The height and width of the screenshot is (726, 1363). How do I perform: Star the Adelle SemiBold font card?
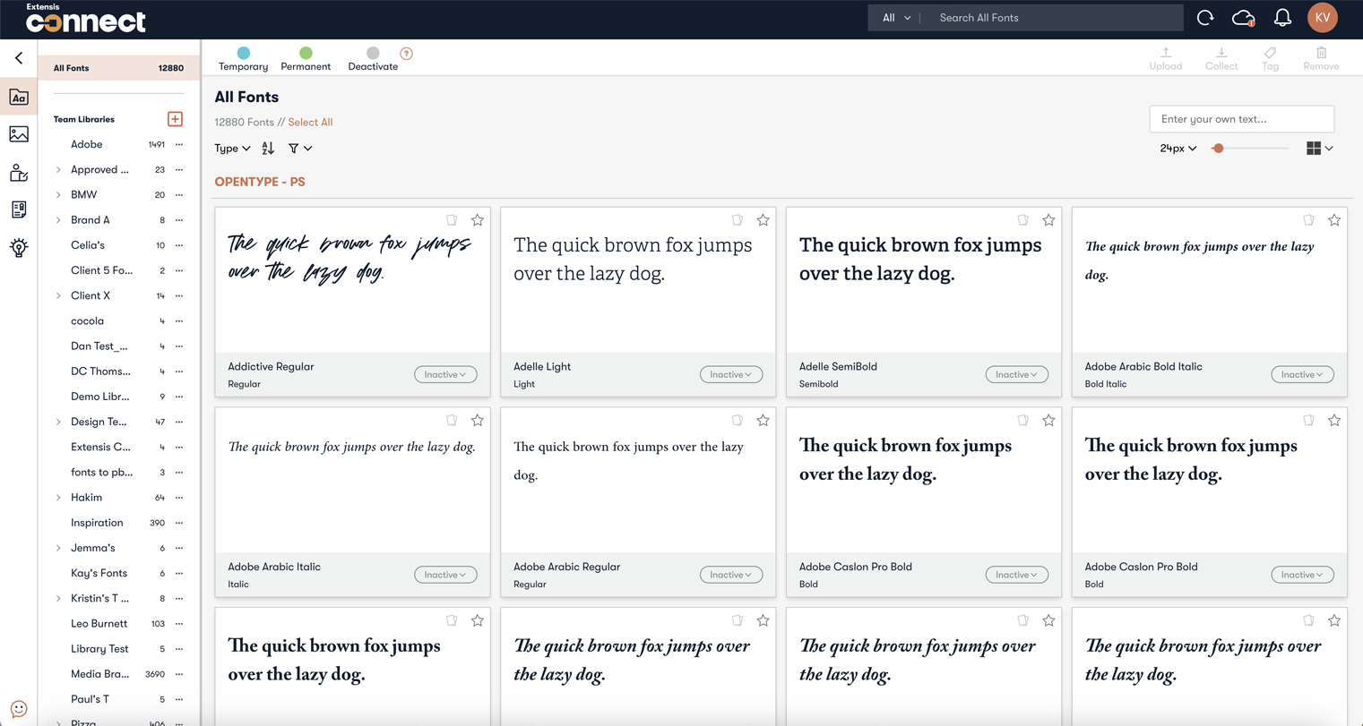pyautogui.click(x=1048, y=220)
